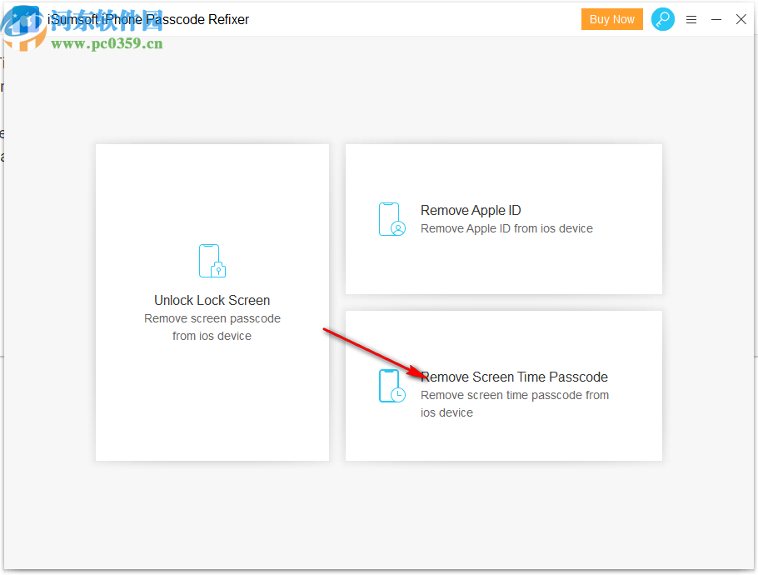Minimize the application window
The height and width of the screenshot is (575, 758).
[716, 18]
